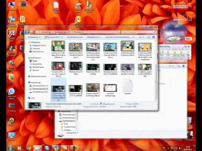This screenshot has width=202, height=151.
Task: Open the Музыка library
Action: (35, 70)
